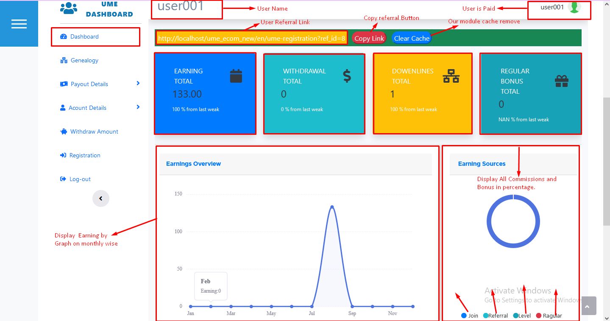Click the Withdrawal Total heading text
Viewport: 610px width, 321px height.
[x=304, y=76]
